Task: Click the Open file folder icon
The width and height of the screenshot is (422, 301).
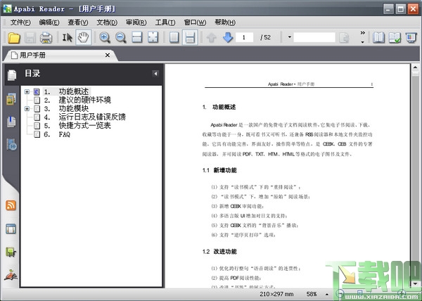Action: (14, 38)
